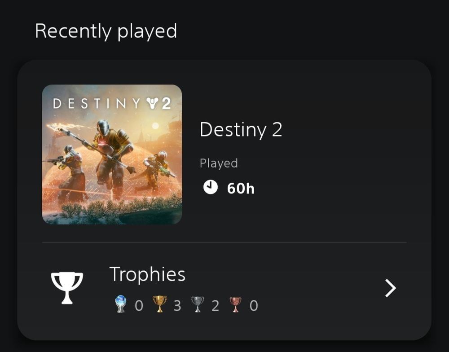The height and width of the screenshot is (352, 449).
Task: Tap the gold trophy count 3
Action: [177, 306]
